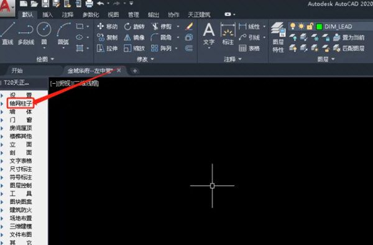Viewport: 373px width, 245px height.
Task: Activate the 修剪 trim command
Action: point(162,26)
